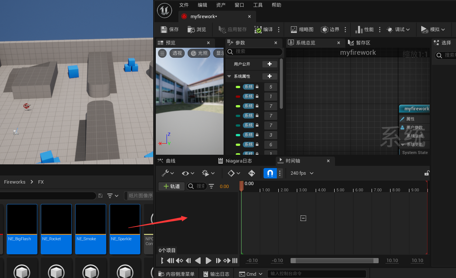Image resolution: width=456 pixels, height=278 pixels.
Task: Close the 时间轴 tab
Action: click(328, 161)
